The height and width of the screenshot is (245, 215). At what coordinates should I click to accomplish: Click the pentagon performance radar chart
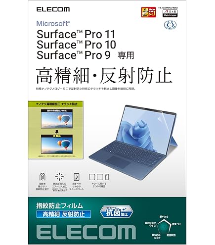tap(164, 226)
